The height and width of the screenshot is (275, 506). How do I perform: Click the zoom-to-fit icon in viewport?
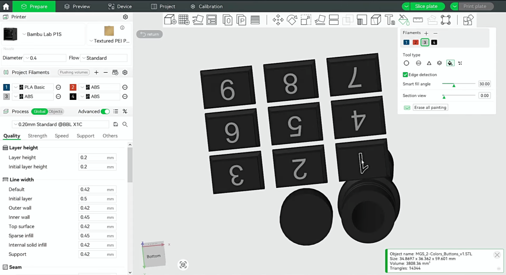183,265
